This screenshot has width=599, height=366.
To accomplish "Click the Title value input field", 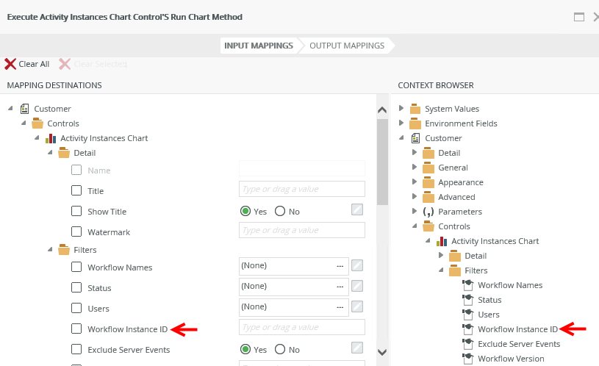I will click(x=302, y=190).
